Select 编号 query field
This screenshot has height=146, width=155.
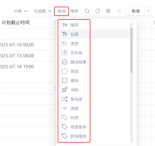[95, 25]
